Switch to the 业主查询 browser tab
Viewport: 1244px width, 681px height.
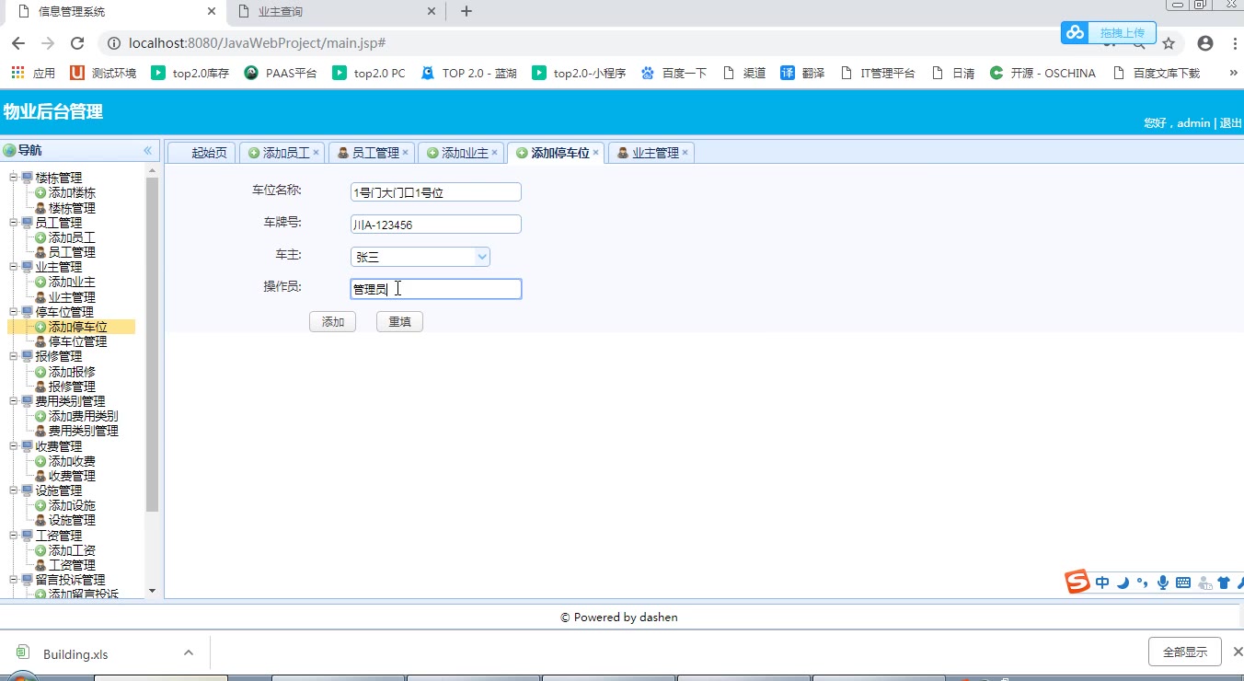336,12
